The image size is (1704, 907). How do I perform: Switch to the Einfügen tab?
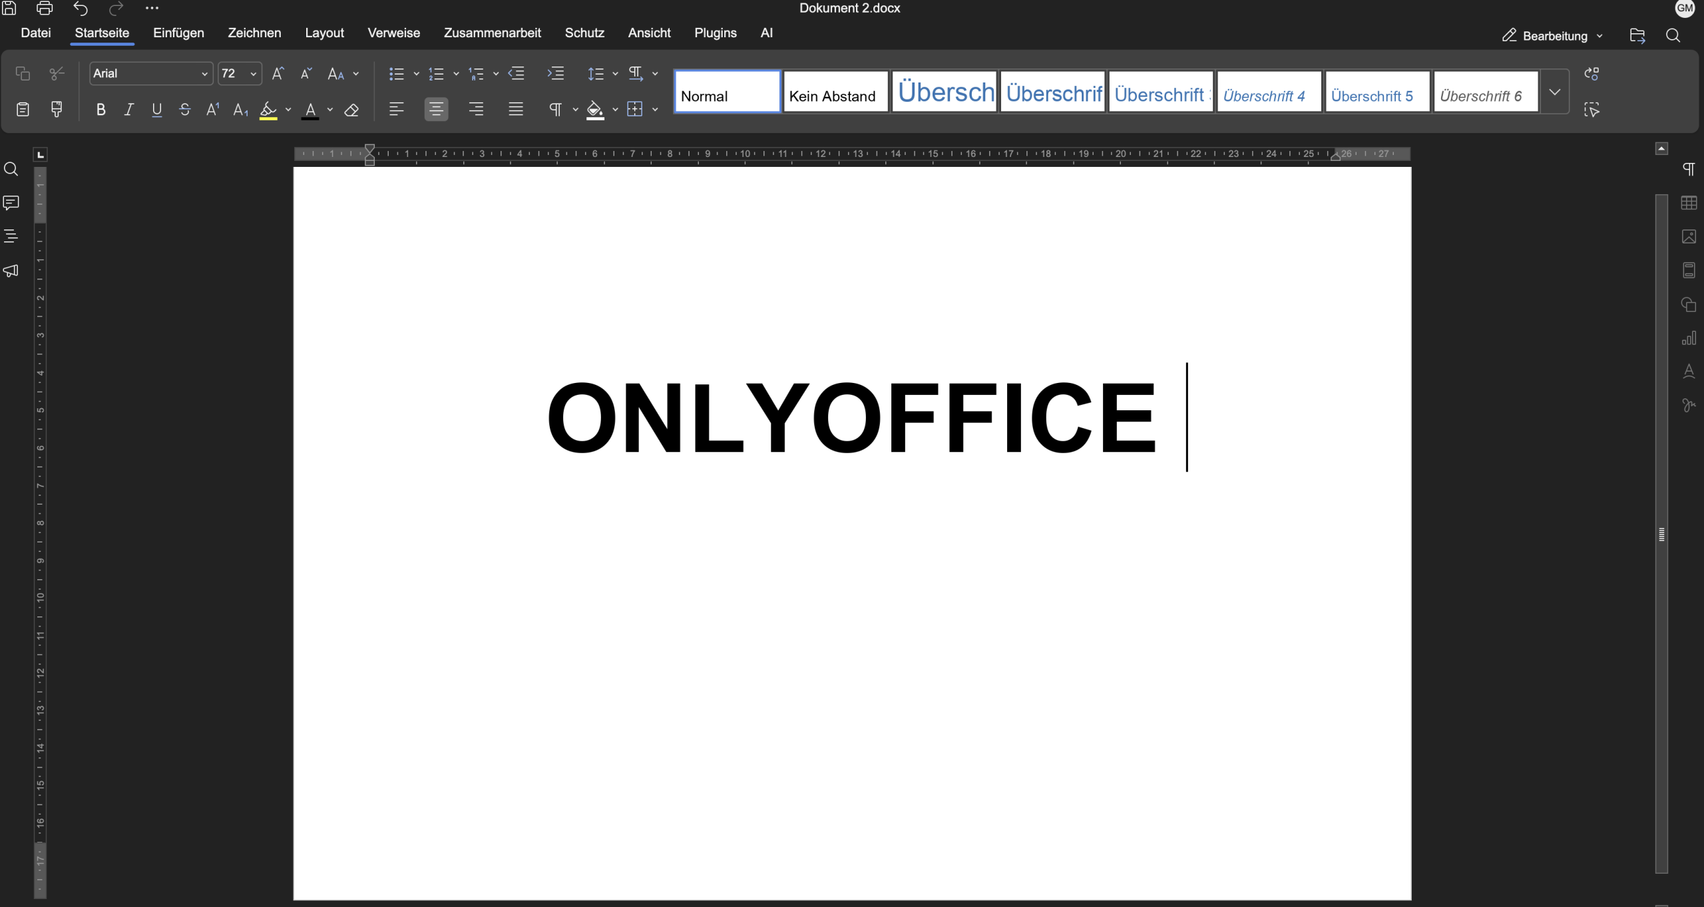tap(178, 33)
